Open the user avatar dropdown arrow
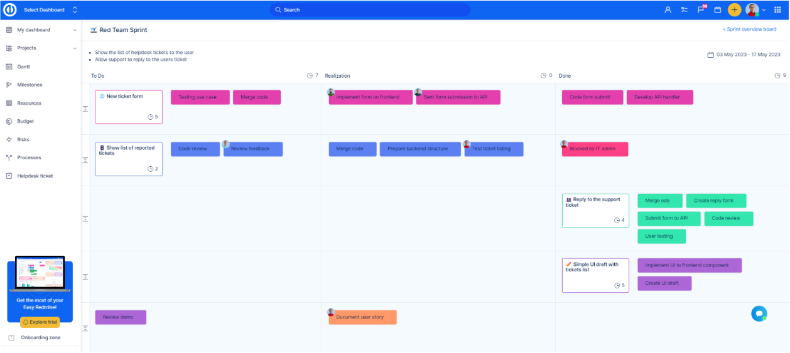 pos(764,10)
